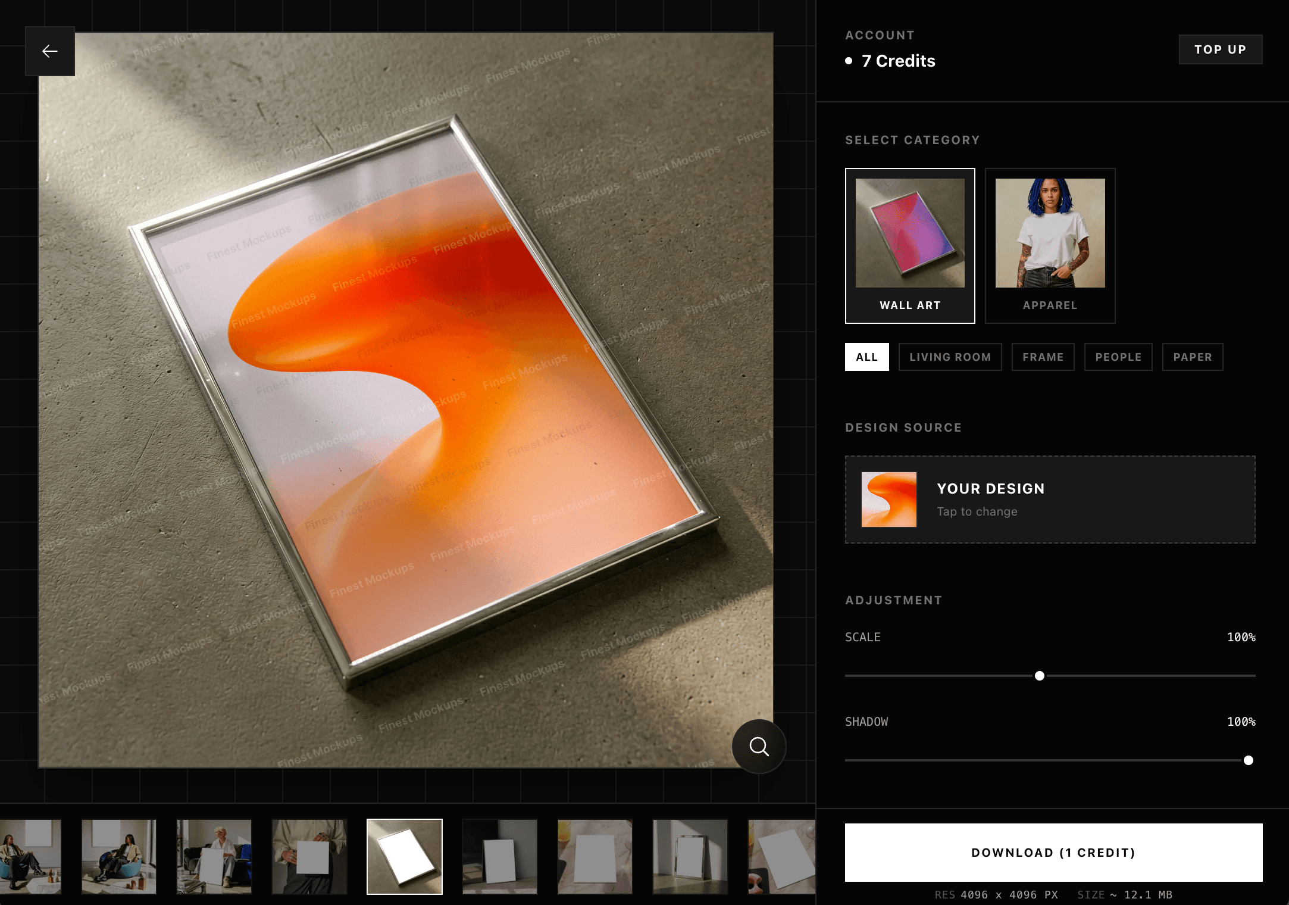Enable the FRAME filter

point(1043,357)
